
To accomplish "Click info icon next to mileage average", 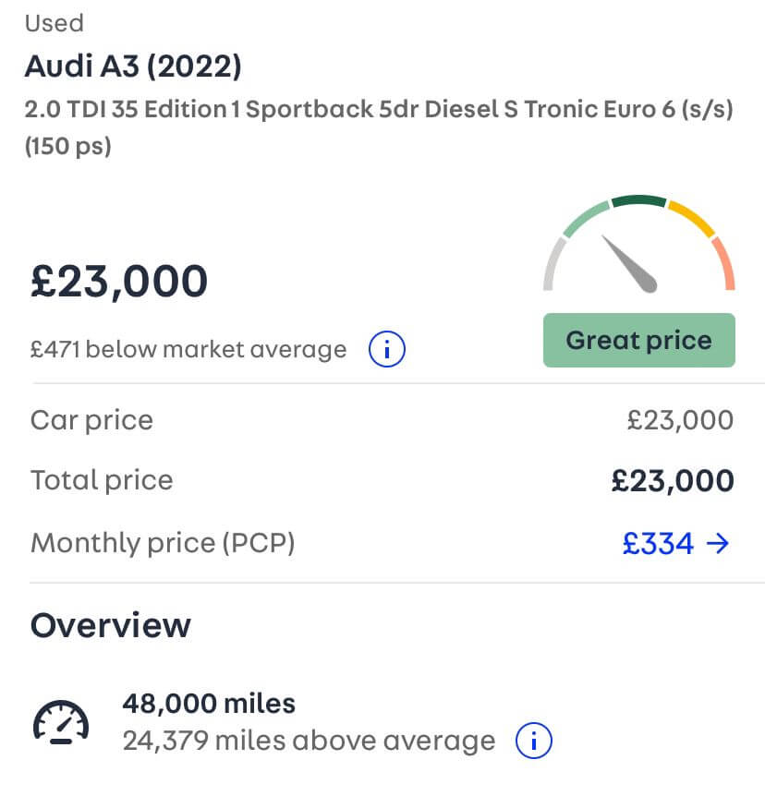I will (534, 740).
